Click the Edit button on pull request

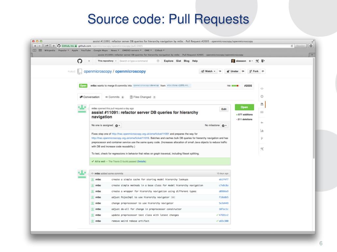tap(224, 109)
